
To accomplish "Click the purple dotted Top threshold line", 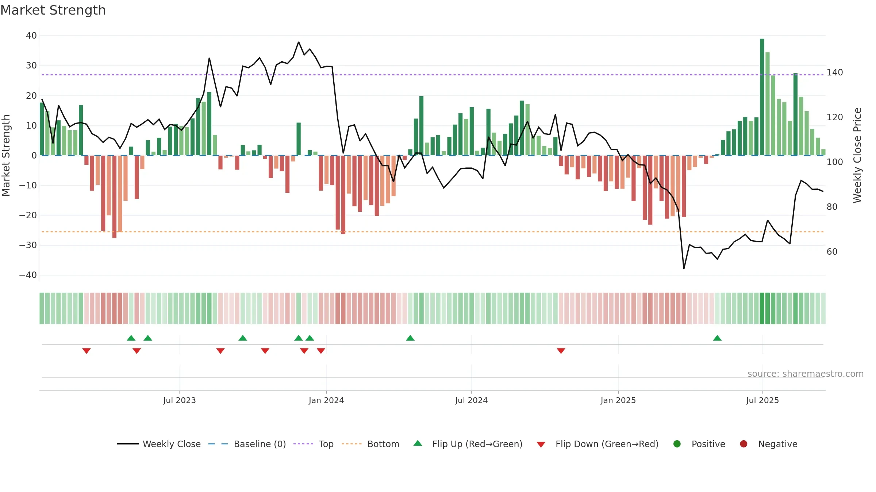I will pos(433,75).
